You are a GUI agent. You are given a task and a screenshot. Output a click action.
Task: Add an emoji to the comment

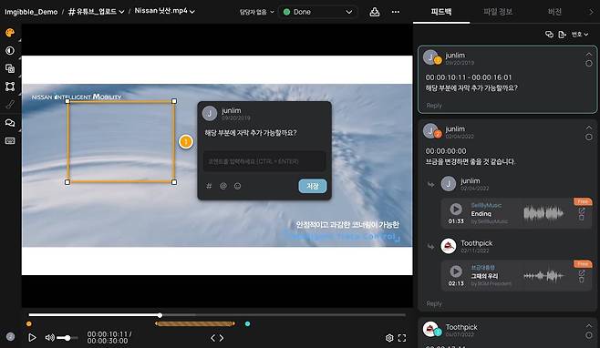[x=237, y=186]
